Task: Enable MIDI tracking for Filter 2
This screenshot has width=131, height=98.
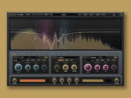Action: pos(97,60)
